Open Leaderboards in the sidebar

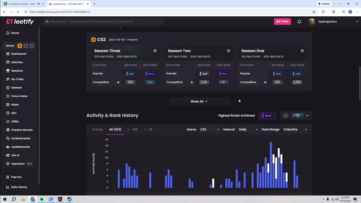(20, 147)
